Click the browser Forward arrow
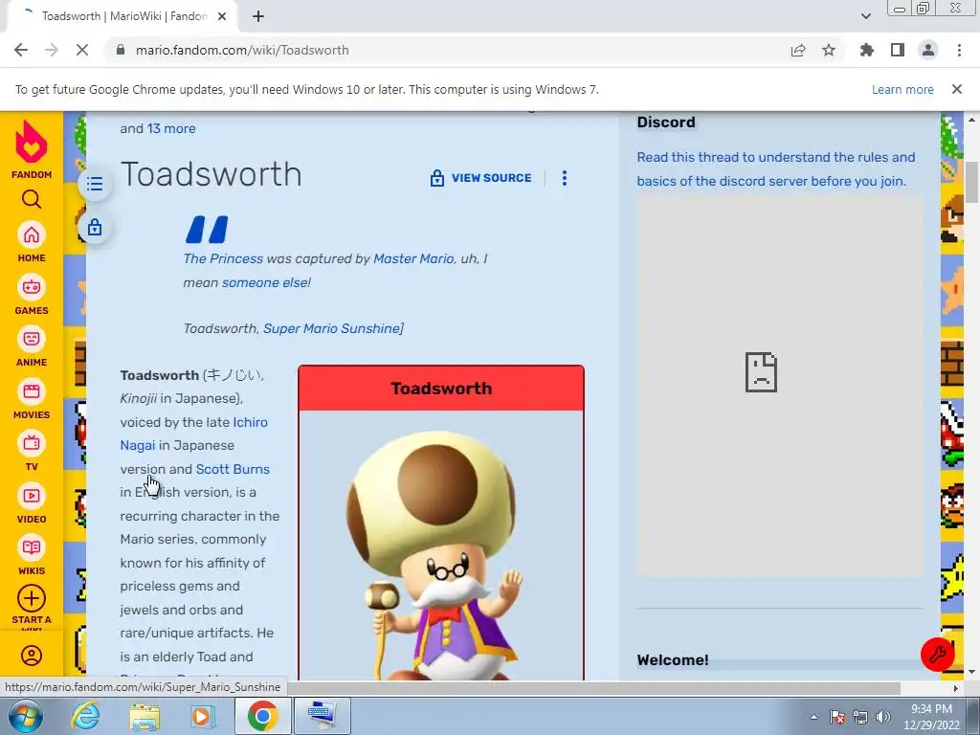The image size is (980, 735). (52, 50)
